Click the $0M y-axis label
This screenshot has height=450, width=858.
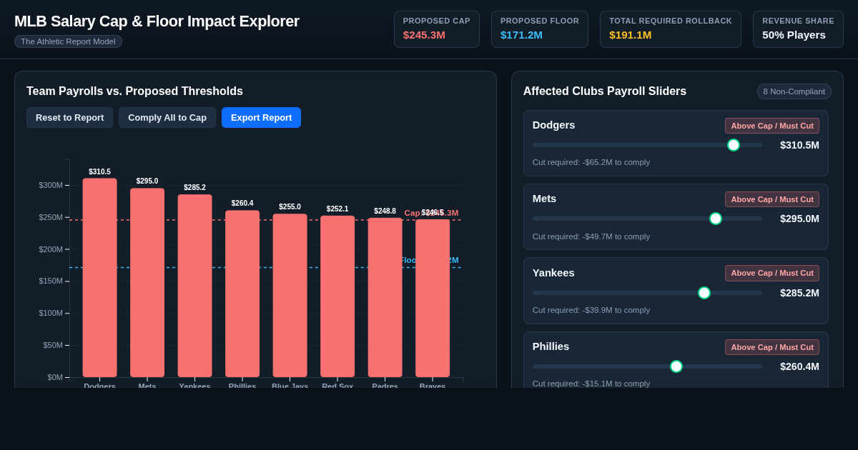click(x=55, y=377)
